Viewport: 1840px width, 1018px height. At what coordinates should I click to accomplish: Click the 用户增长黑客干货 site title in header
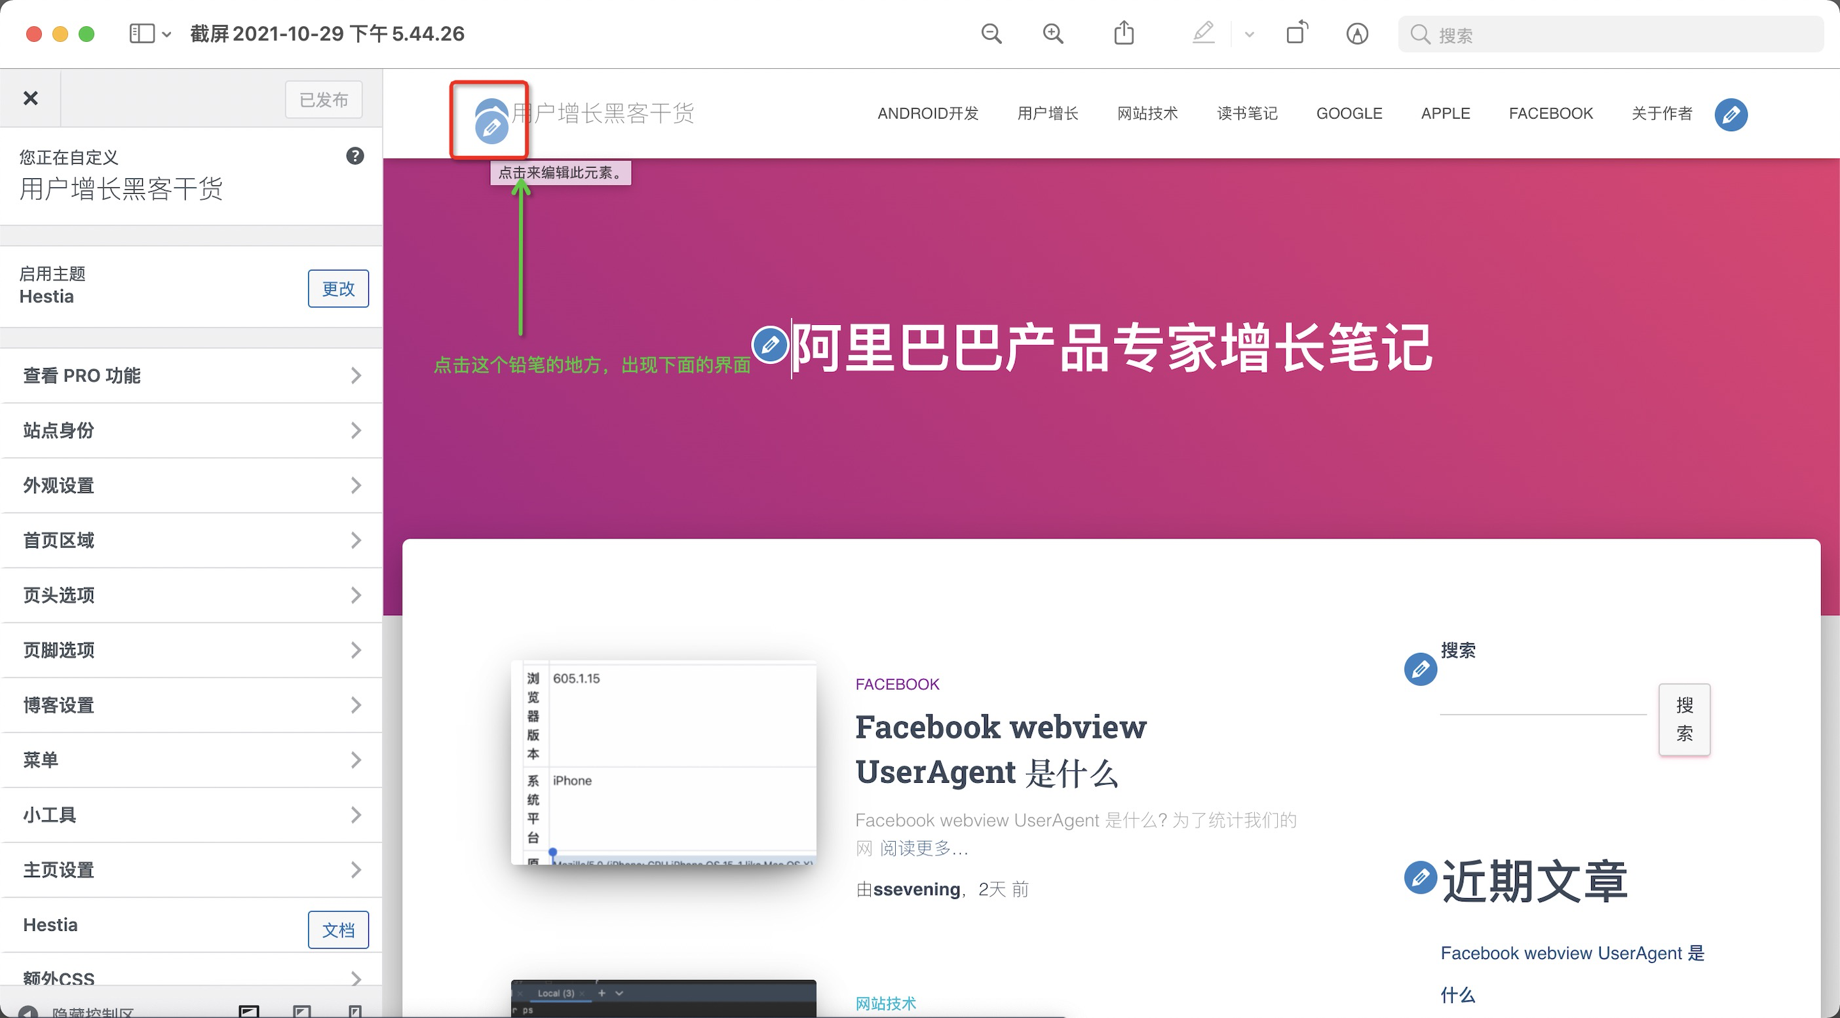coord(604,113)
